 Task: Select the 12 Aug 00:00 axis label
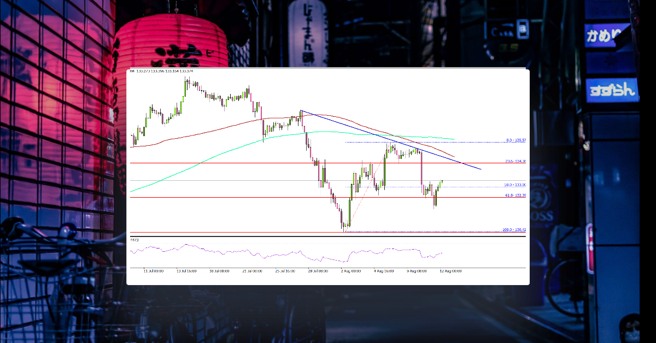(x=450, y=271)
